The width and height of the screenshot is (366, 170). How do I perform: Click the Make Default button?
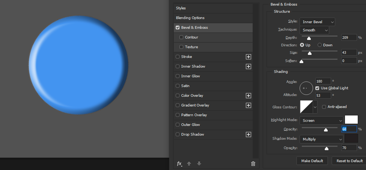(x=312, y=161)
